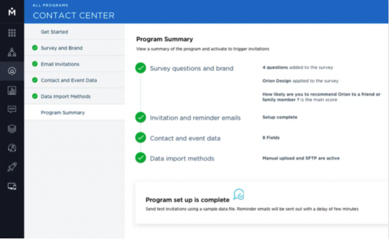Screen dimensions: 389x239
Task: Click the rocket launch icon
Action: coord(12,167)
